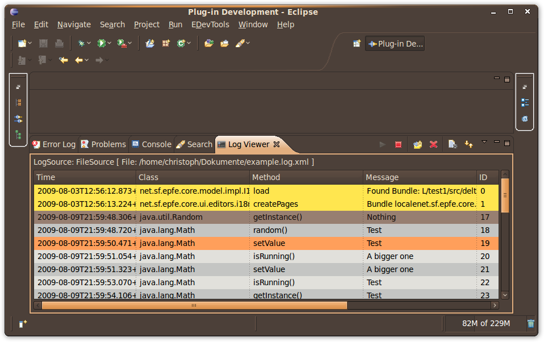Click the red Stop button in Log Viewer
Image resolution: width=544 pixels, height=342 pixels.
pos(398,144)
